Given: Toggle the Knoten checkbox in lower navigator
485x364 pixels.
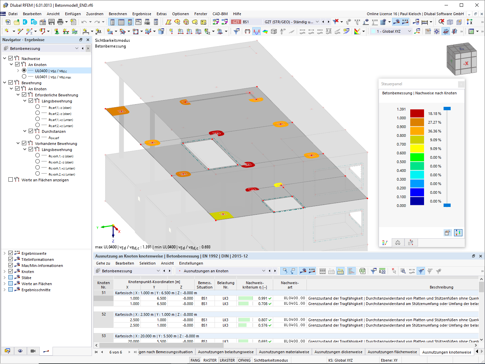Looking at the screenshot, I should [x=10, y=271].
